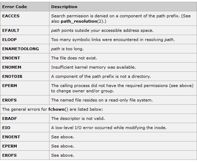Select the last EROFS error code
This screenshot has height=162, width=197.
(10, 155)
